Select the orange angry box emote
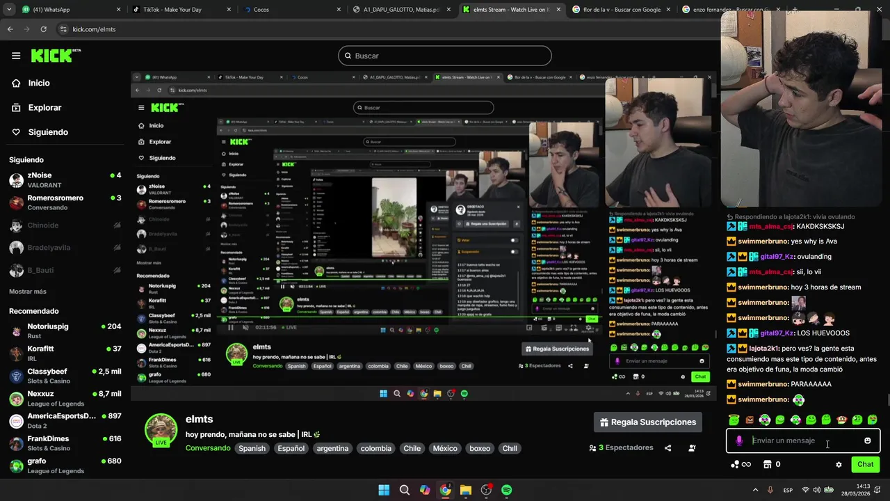 point(749,420)
